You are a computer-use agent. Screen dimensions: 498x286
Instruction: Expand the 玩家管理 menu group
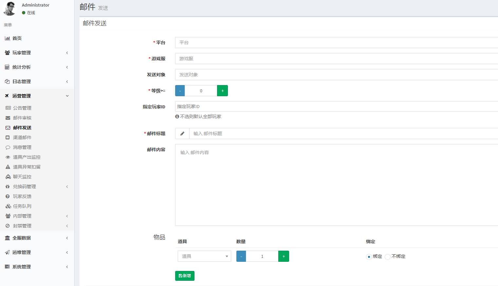point(36,53)
